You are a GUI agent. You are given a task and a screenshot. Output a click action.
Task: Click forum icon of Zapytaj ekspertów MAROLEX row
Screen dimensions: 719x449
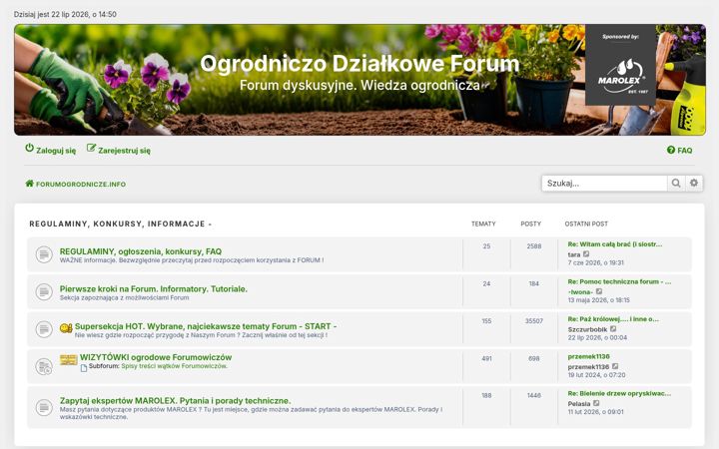click(44, 407)
